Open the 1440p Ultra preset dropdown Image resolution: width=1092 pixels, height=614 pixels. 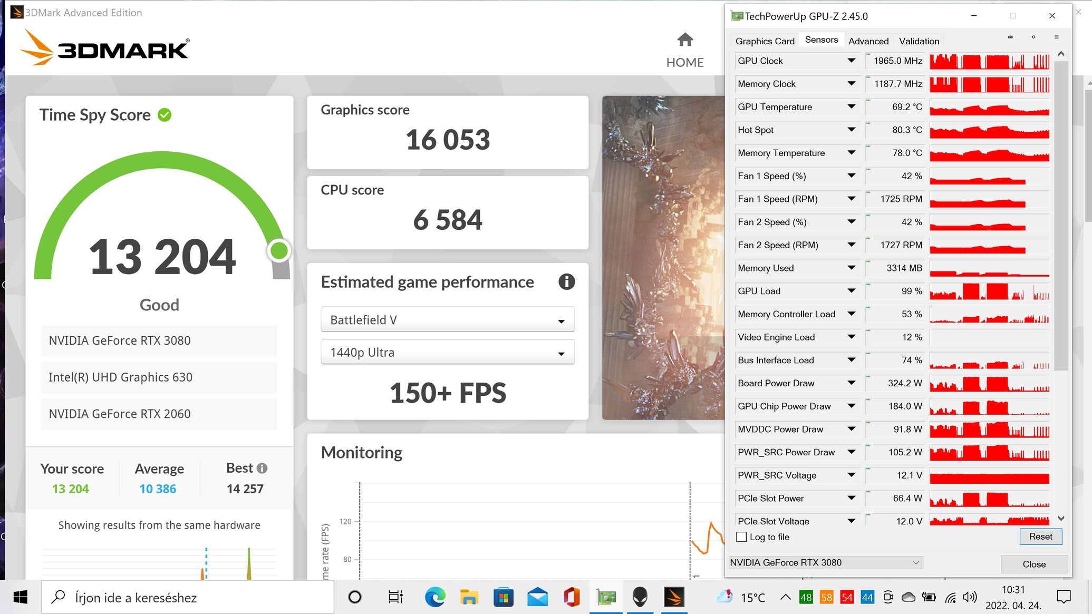[447, 353]
